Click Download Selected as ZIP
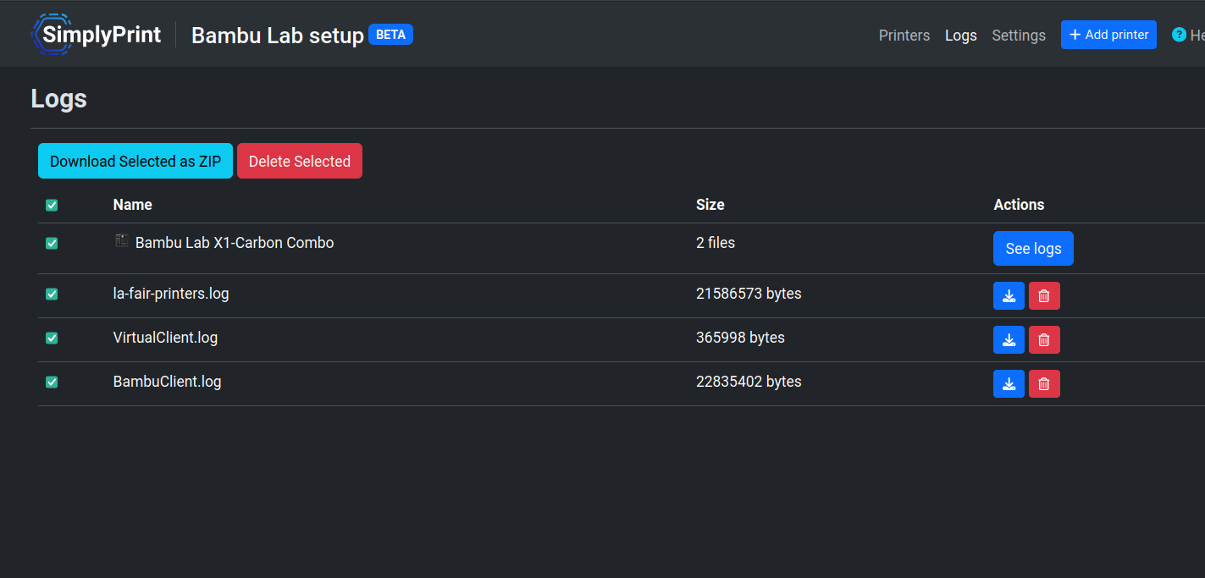 [x=135, y=161]
